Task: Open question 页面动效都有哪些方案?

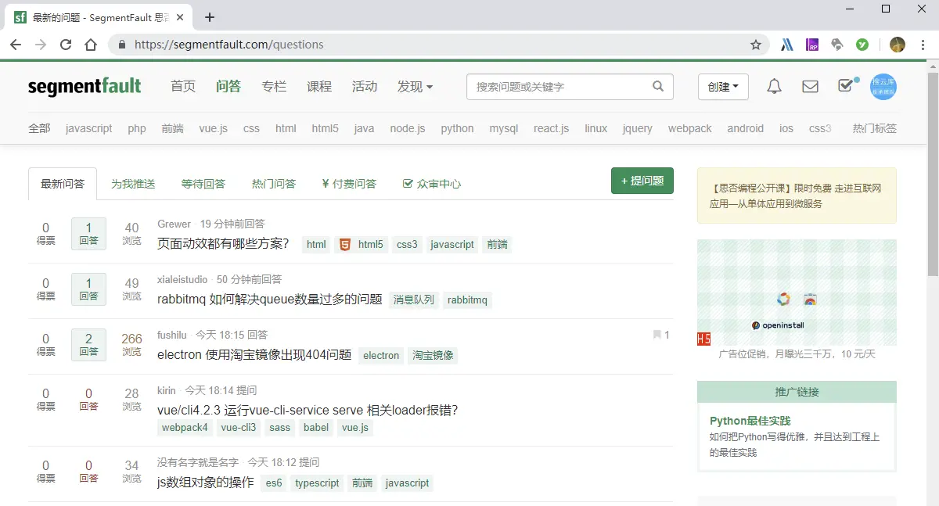Action: pyautogui.click(x=223, y=244)
